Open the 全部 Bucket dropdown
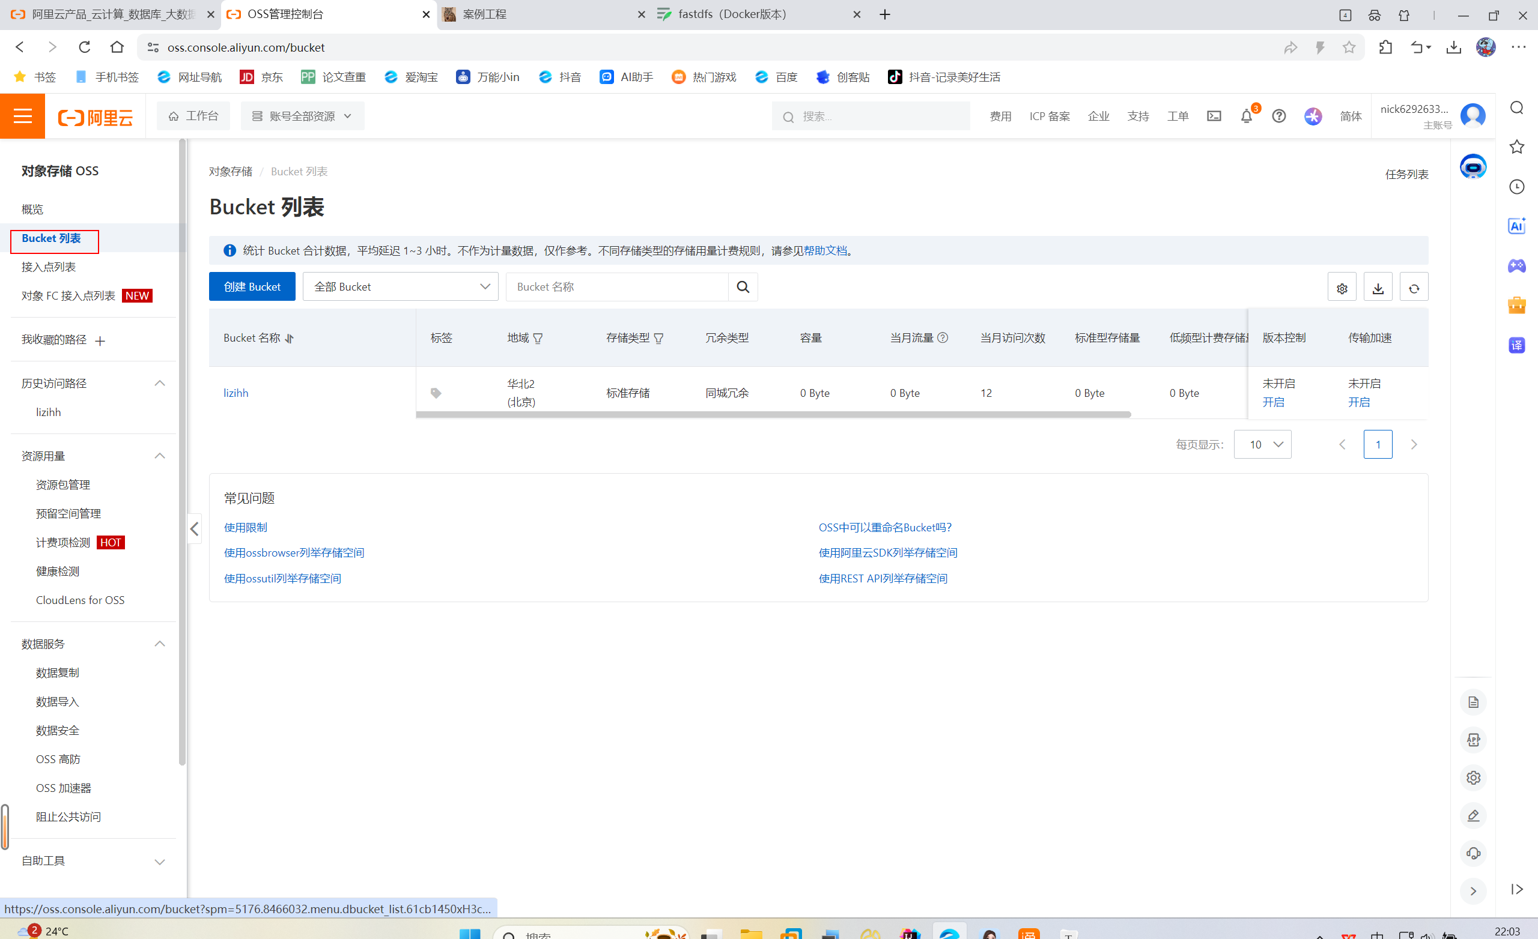Viewport: 1538px width, 939px height. (400, 287)
